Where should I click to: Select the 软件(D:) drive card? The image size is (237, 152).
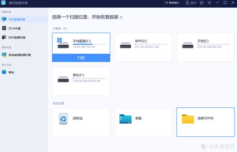[x=143, y=47]
